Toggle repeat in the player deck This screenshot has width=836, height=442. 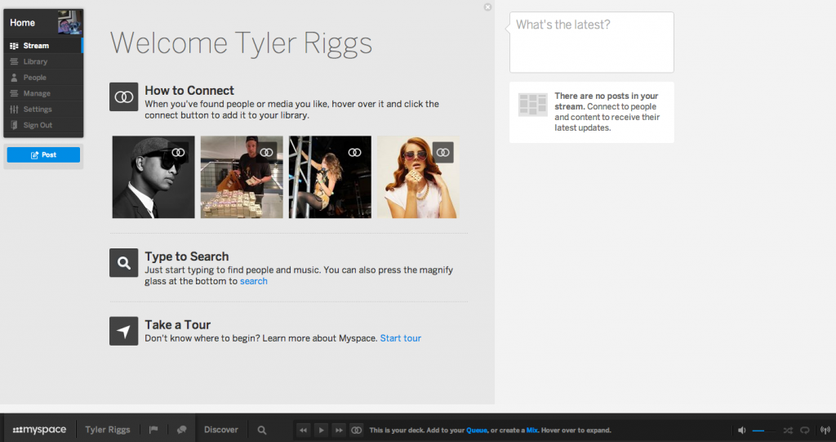point(805,431)
